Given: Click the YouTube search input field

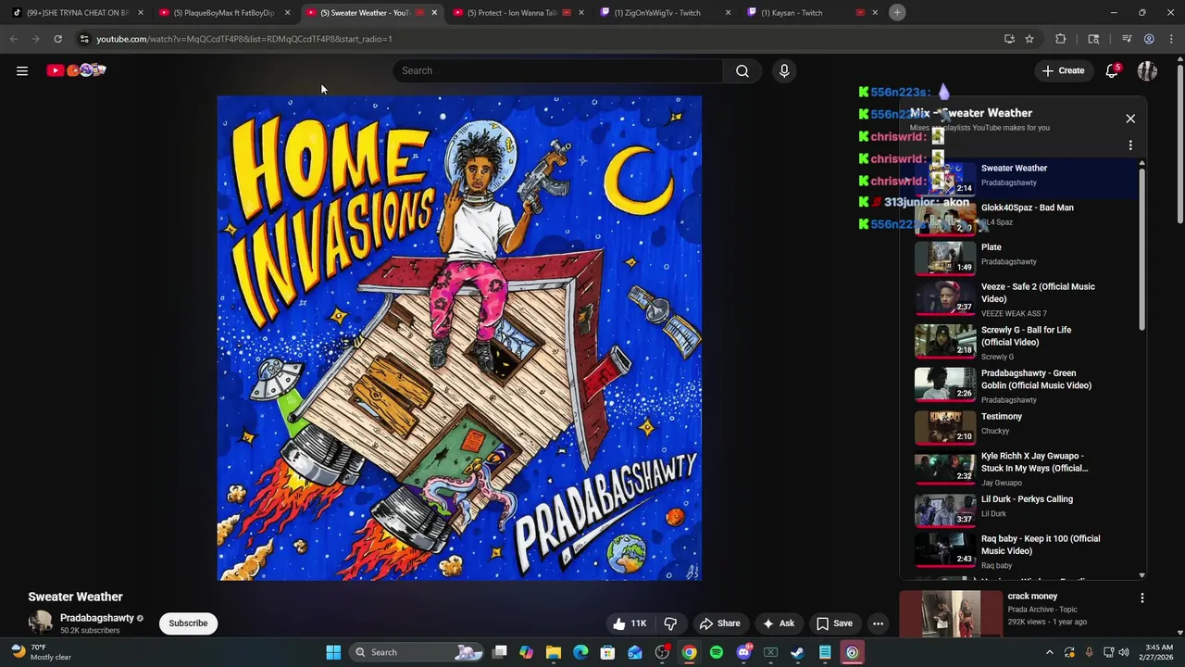Looking at the screenshot, I should click(558, 70).
